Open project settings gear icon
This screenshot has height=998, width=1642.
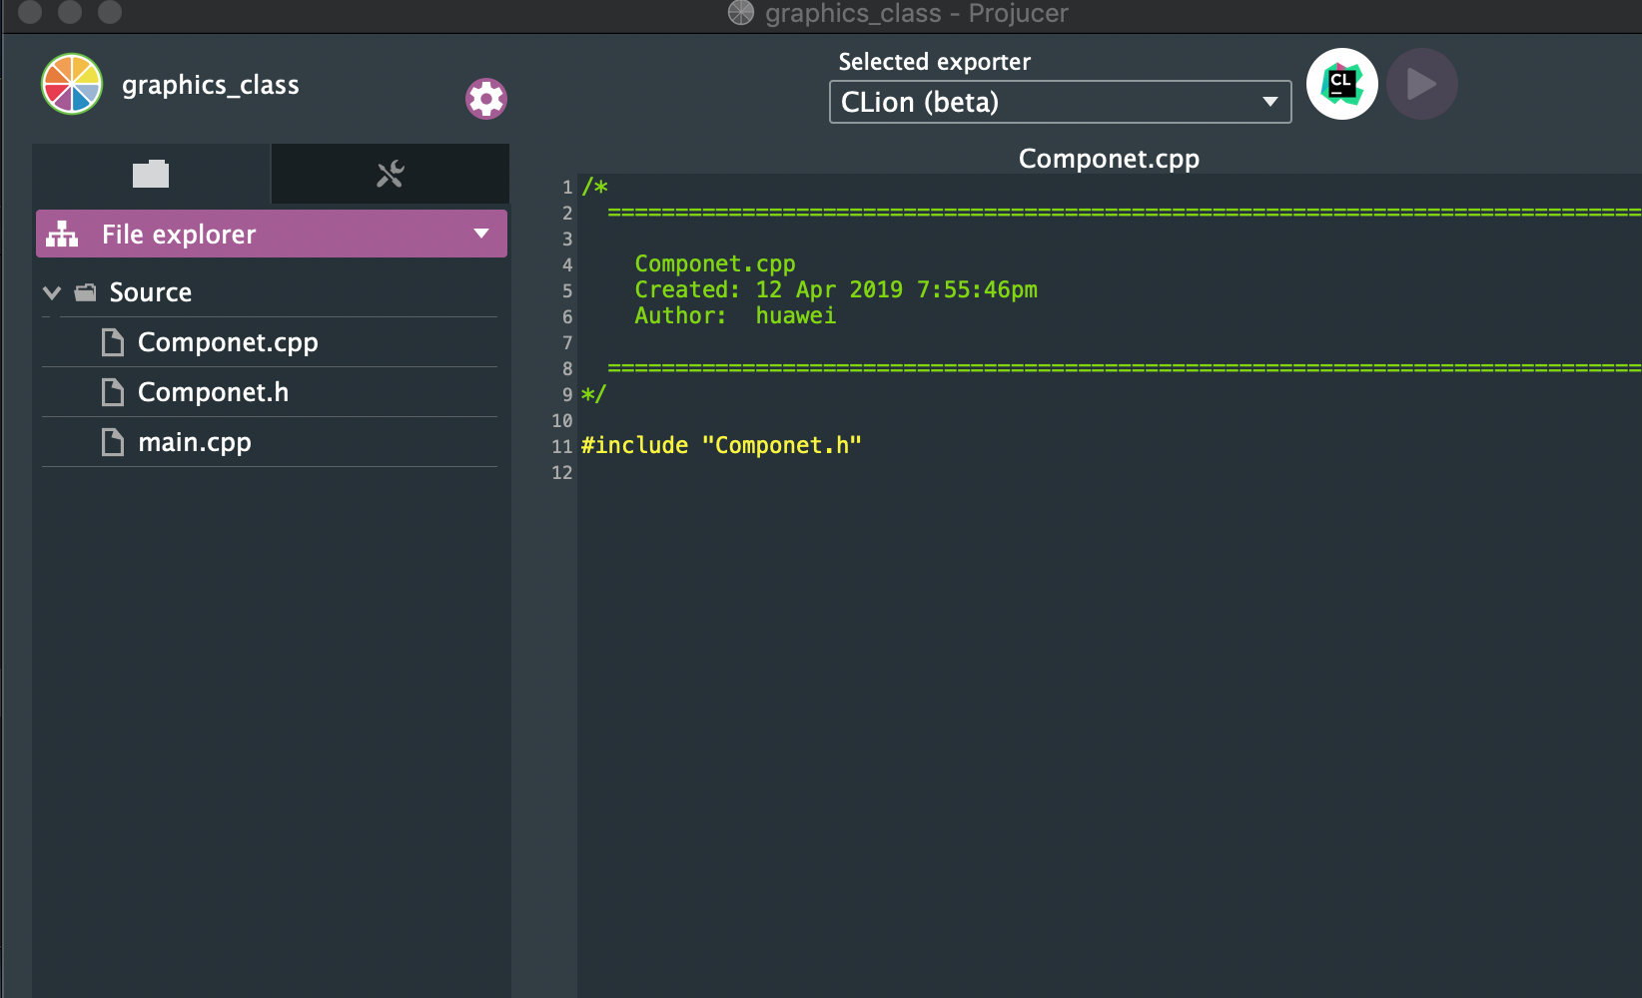(x=486, y=99)
